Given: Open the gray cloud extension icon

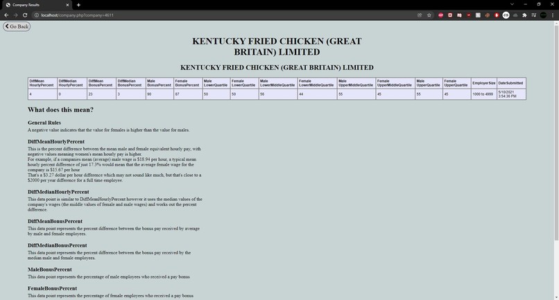Looking at the screenshot, I should 515,15.
